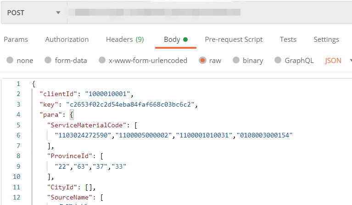Open the request Settings tab
352x205 pixels.
326,40
